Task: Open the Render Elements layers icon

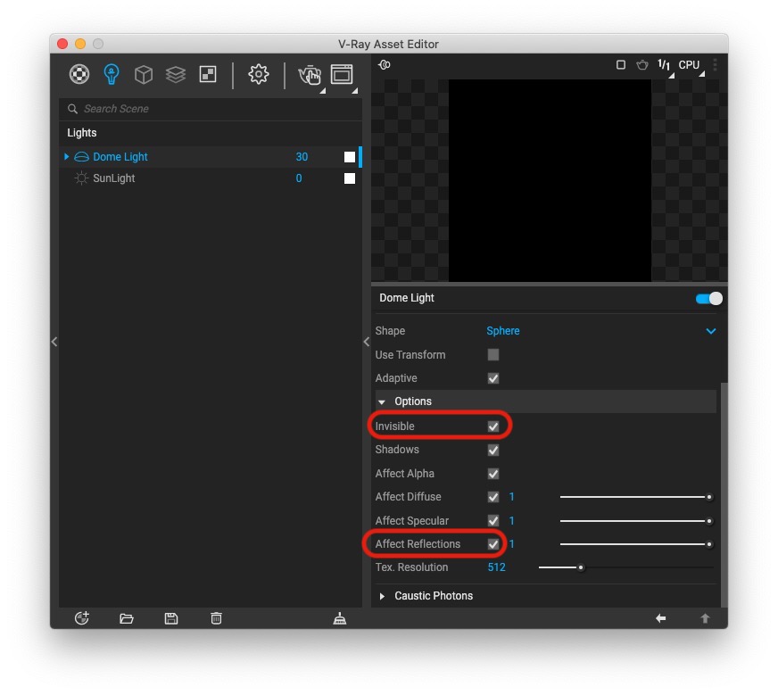Action: (x=176, y=74)
